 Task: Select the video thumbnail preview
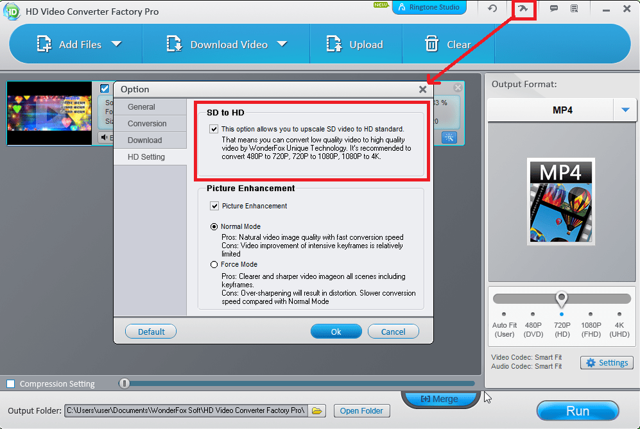tap(49, 113)
